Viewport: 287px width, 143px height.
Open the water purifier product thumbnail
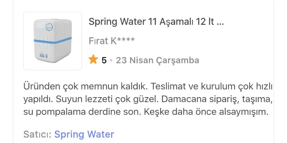click(x=53, y=41)
